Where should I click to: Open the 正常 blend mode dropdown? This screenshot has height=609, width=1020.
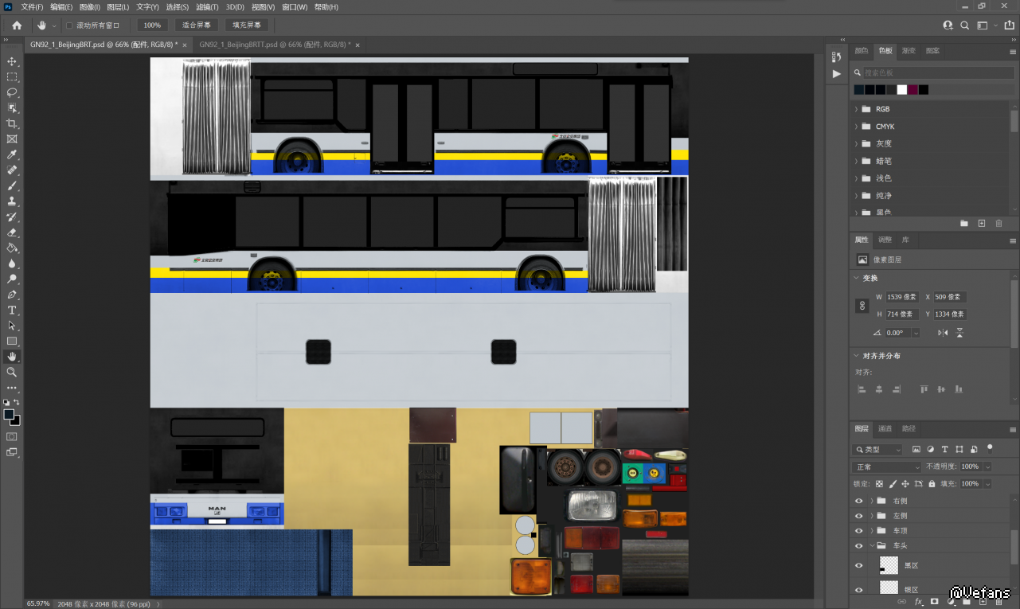click(886, 467)
